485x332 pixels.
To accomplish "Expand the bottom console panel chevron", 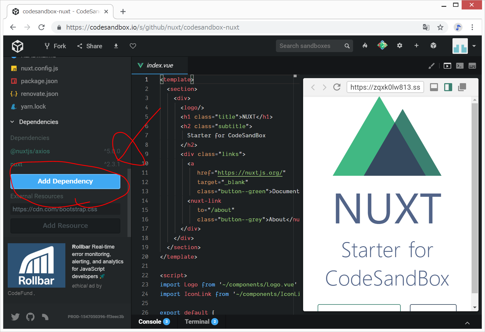I will (467, 323).
